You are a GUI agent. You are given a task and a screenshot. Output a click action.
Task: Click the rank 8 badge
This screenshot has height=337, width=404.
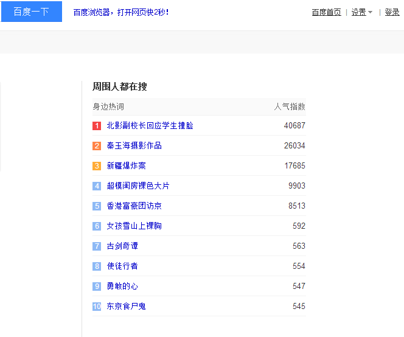[x=97, y=266]
